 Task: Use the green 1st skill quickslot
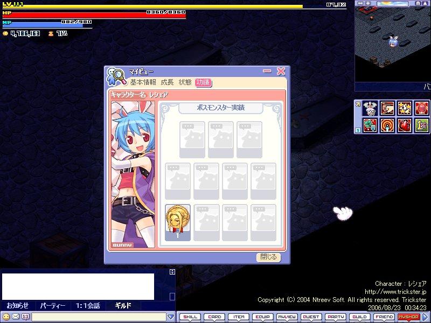pos(422,125)
